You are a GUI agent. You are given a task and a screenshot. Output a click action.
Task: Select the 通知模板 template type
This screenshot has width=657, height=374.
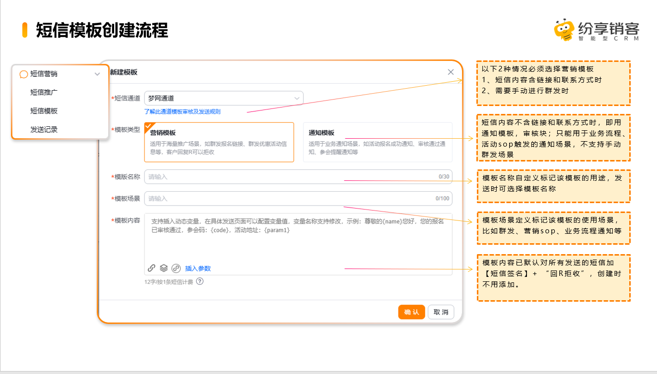pos(377,142)
